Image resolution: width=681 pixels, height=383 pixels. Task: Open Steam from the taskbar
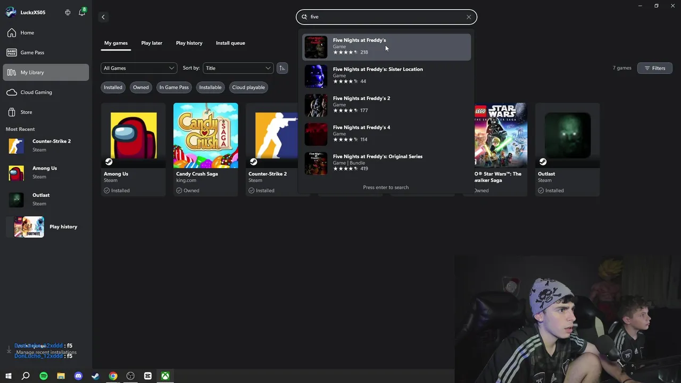pyautogui.click(x=95, y=376)
